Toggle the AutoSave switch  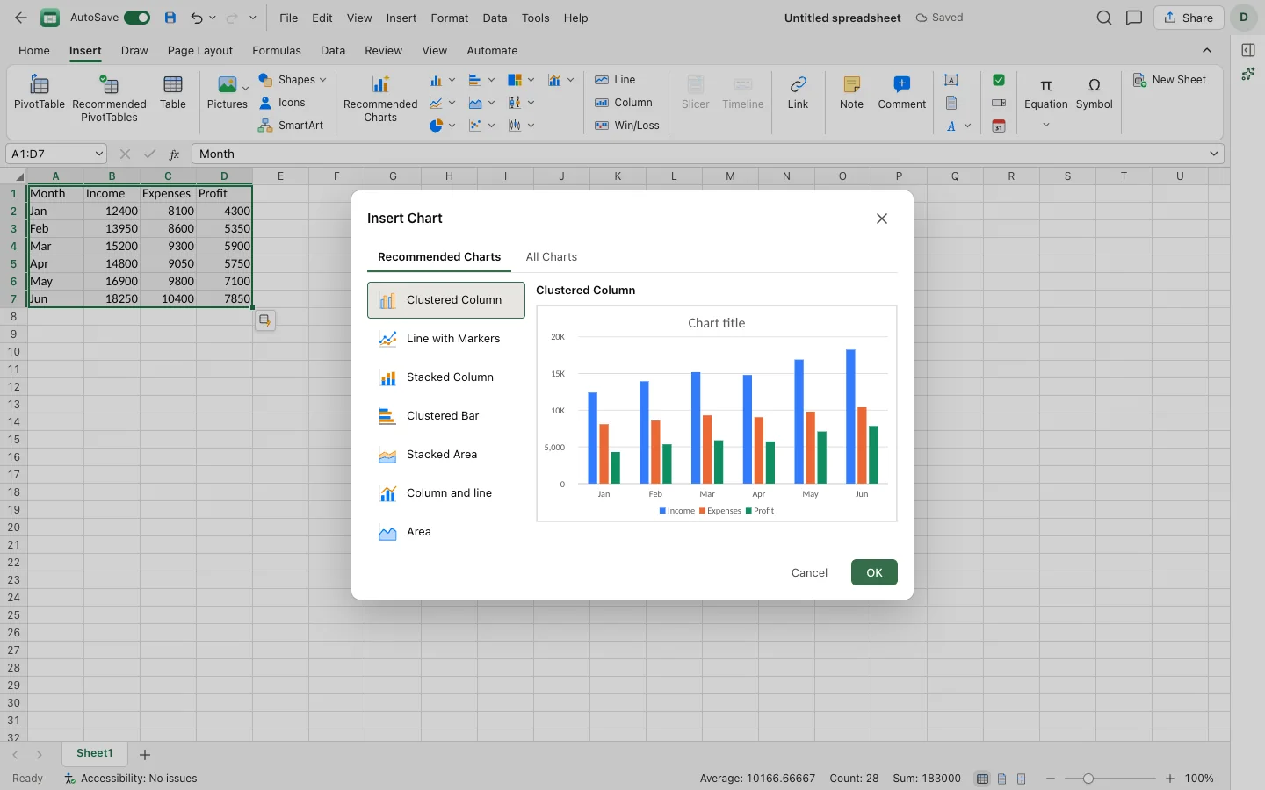tap(137, 18)
